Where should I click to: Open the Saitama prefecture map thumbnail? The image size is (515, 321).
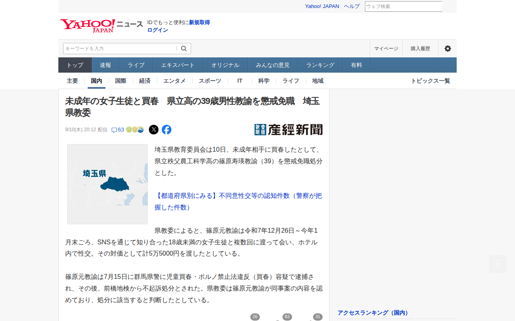pos(107,184)
